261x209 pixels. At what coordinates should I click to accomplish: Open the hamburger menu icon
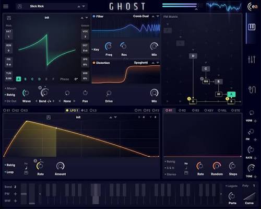point(6,6)
